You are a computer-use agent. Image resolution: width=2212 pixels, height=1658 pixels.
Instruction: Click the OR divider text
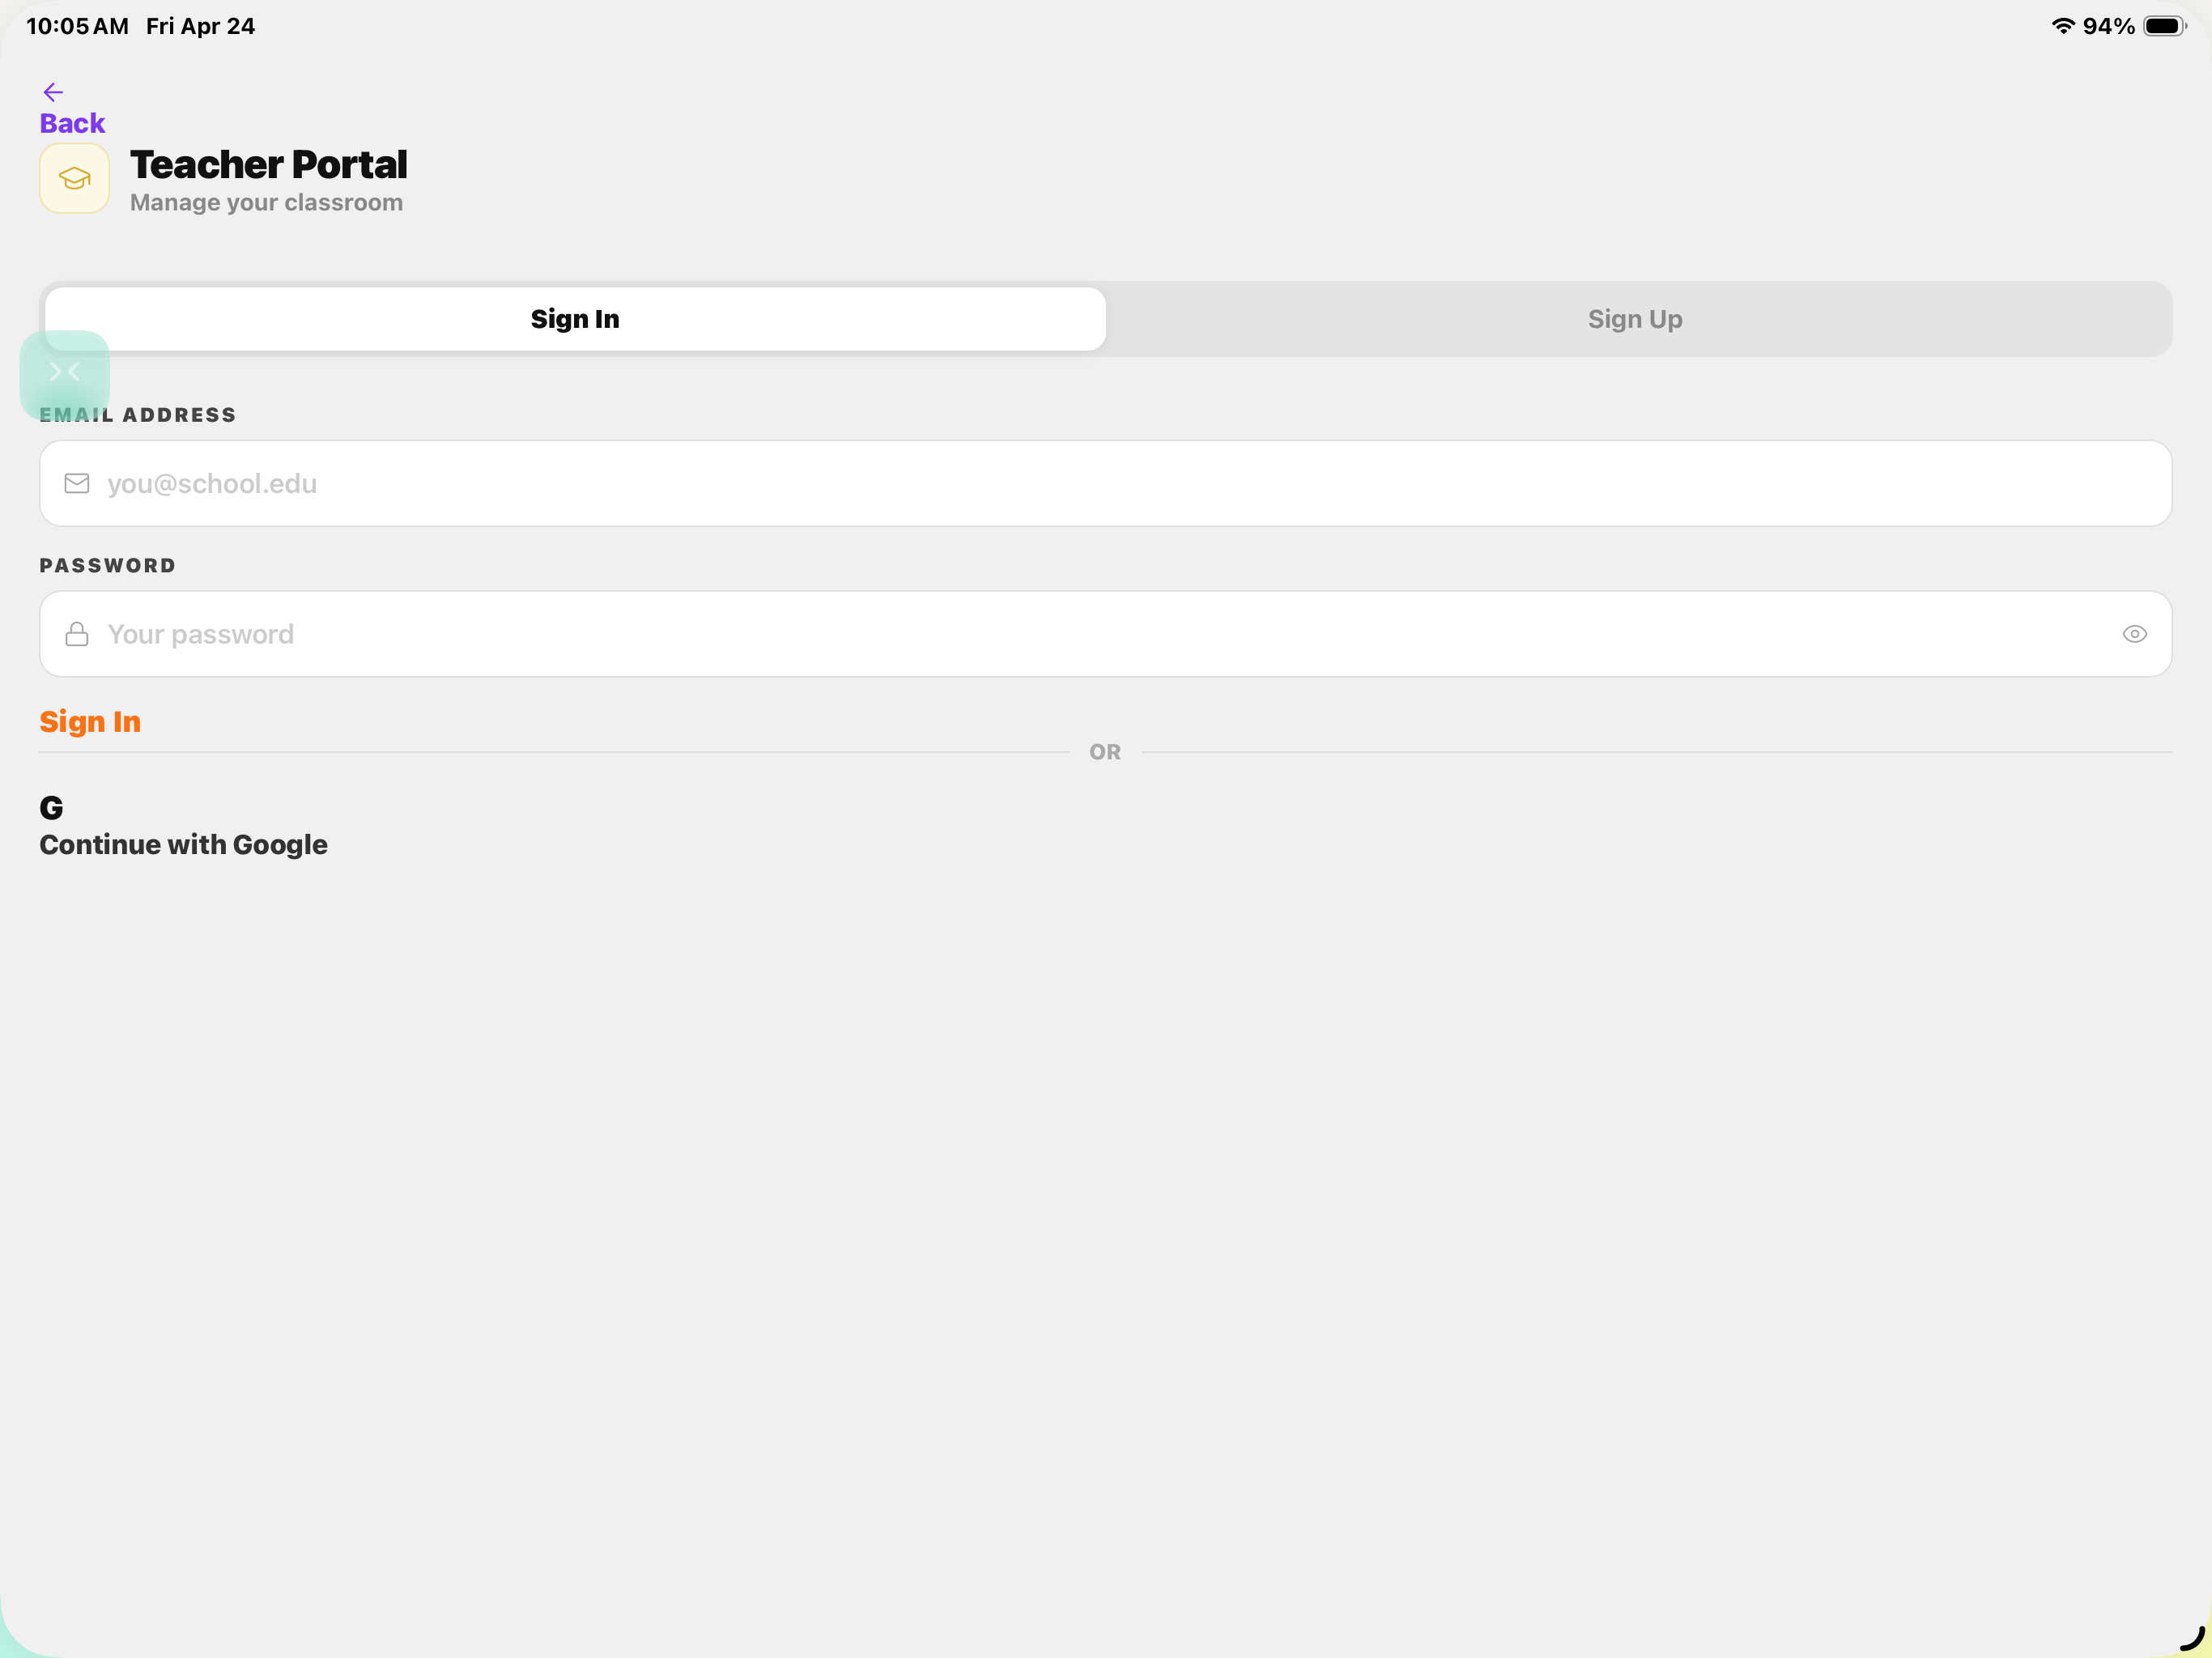(x=1105, y=752)
